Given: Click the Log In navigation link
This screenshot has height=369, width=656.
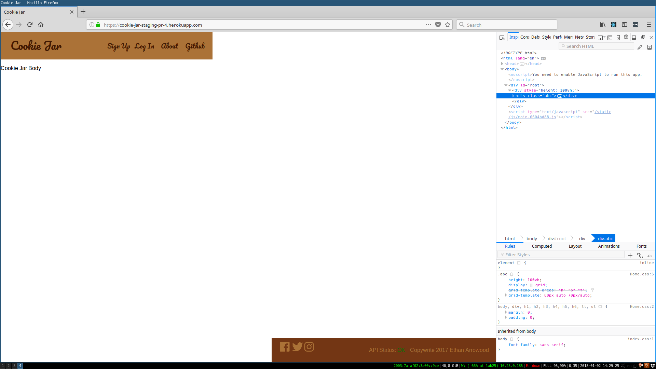Looking at the screenshot, I should tap(145, 46).
